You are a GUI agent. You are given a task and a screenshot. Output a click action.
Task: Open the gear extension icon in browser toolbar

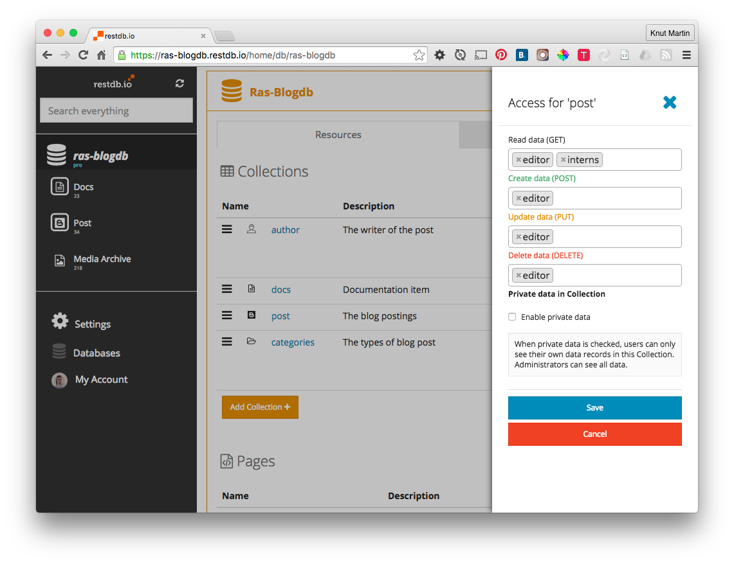439,55
